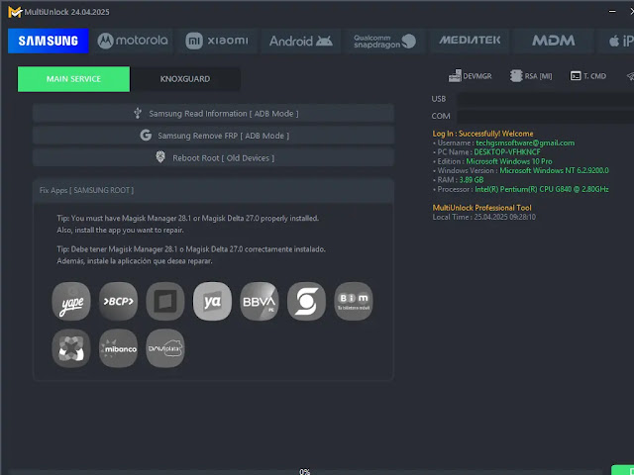Select the BBVA app icon
This screenshot has width=634, height=475.
pos(260,301)
